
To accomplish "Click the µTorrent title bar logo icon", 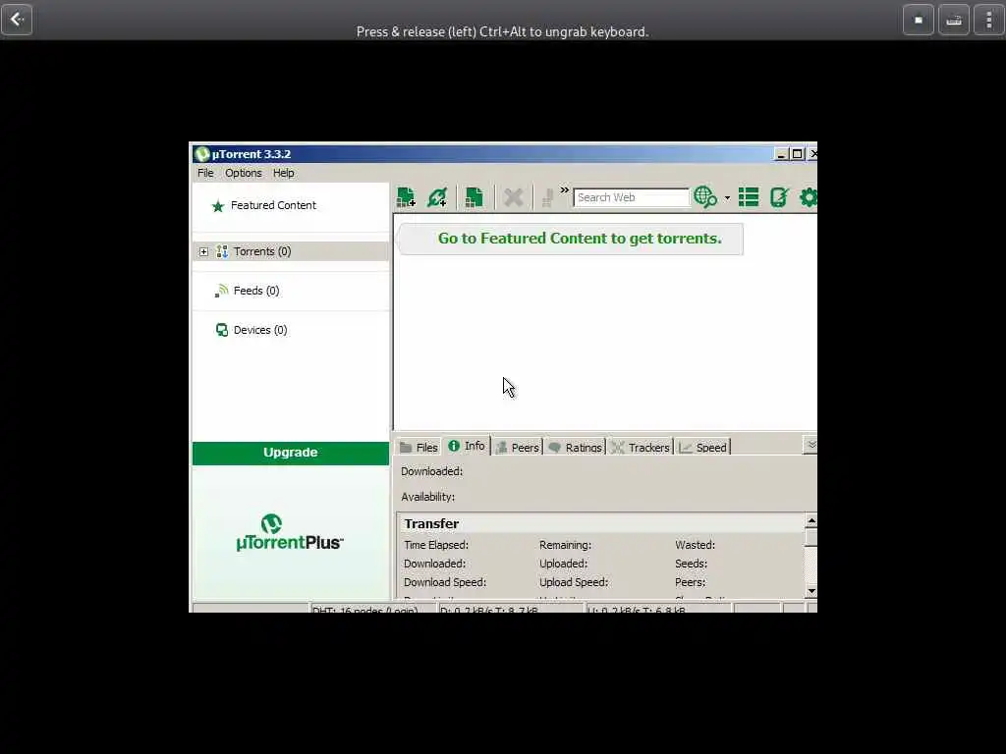I will pos(202,154).
